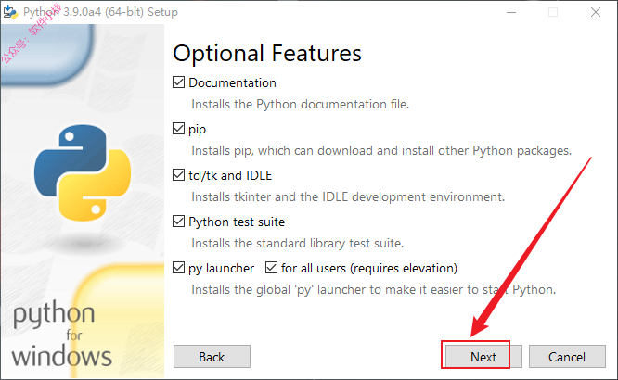The image size is (618, 380).
Task: Uncheck Python test suite
Action: [178, 222]
